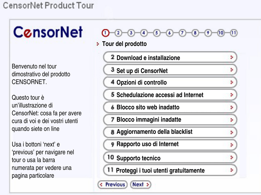
Task: Open Schedulazione accessi ad Internet
Action: click(170, 95)
